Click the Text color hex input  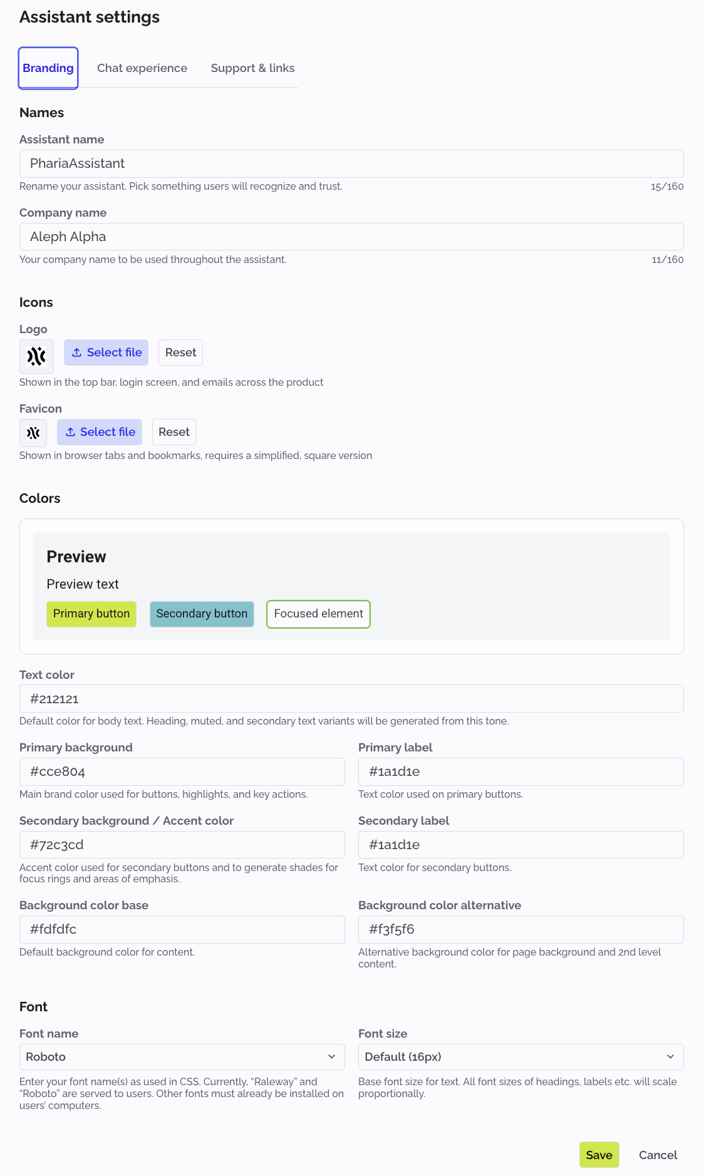coord(352,698)
